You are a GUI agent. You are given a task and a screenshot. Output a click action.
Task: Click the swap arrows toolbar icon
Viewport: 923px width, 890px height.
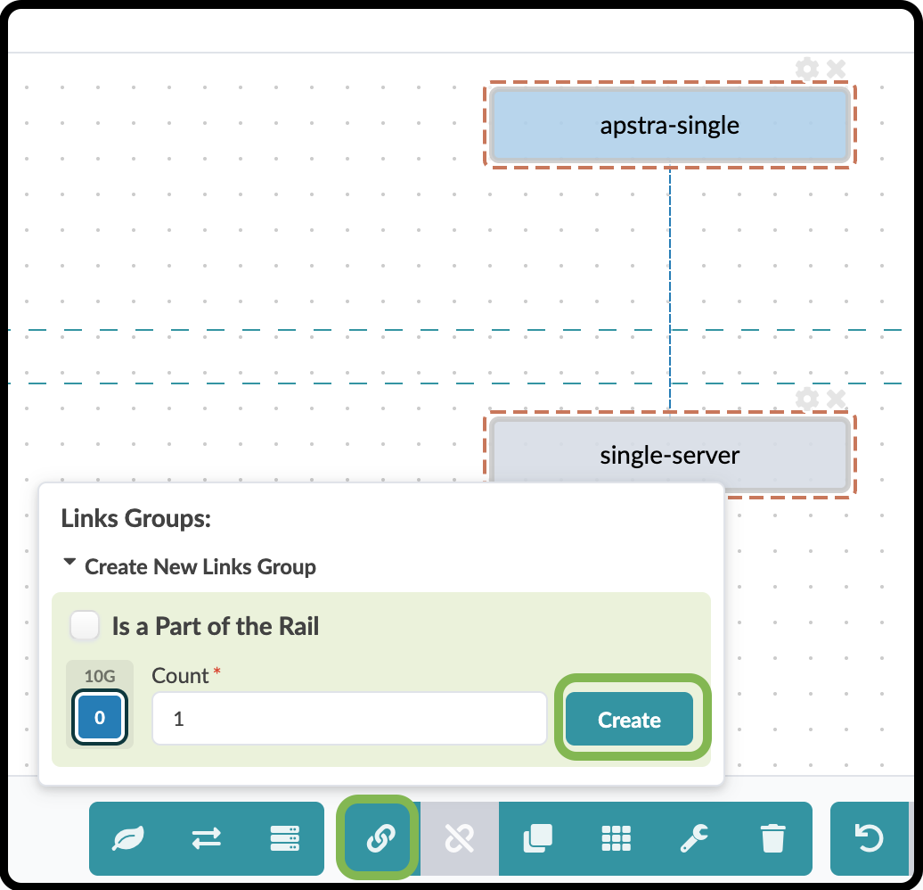[x=206, y=838]
